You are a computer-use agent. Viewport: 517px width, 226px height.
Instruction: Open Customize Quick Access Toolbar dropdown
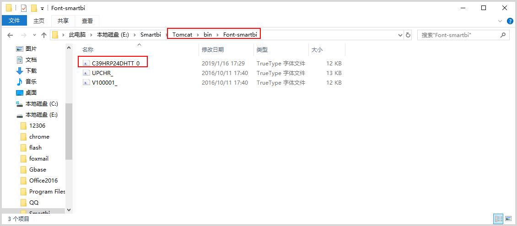(x=42, y=8)
